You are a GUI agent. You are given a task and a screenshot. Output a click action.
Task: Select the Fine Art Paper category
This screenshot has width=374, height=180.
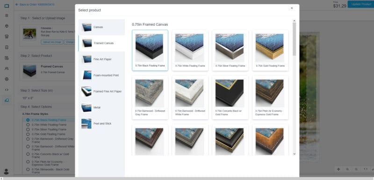[101, 59]
